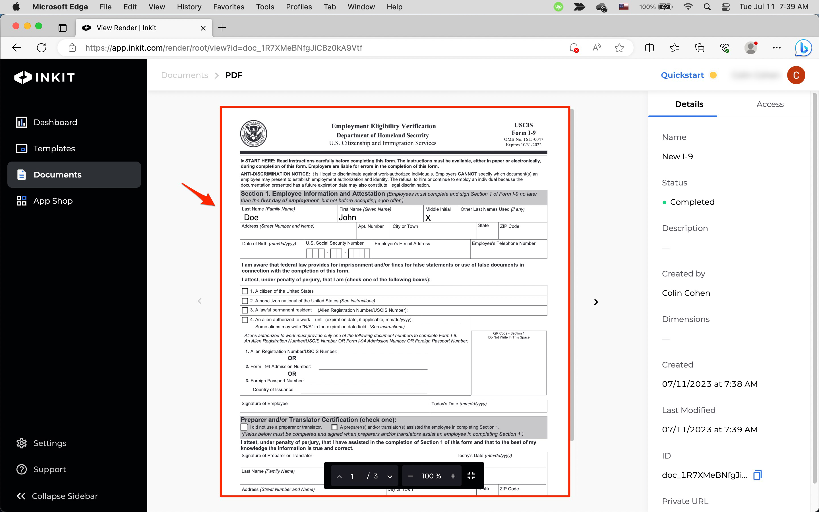
Task: Click the page number field in the PDF toolbar
Action: point(352,476)
